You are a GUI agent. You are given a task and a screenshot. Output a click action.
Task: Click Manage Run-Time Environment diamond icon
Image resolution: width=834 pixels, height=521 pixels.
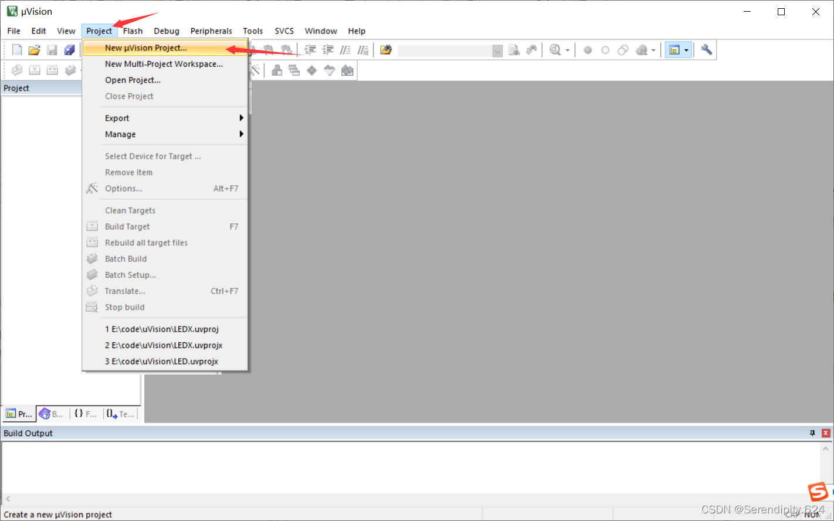click(x=312, y=71)
